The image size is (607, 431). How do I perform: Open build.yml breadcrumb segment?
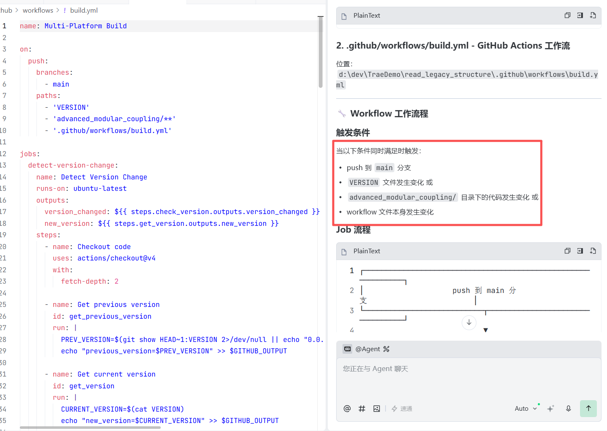84,10
